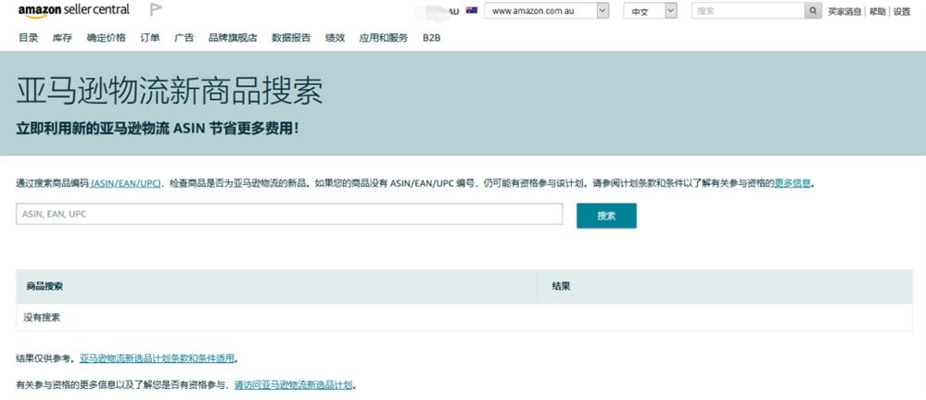The width and height of the screenshot is (926, 400).
Task: Open the 数据报告 menu
Action: coord(291,38)
